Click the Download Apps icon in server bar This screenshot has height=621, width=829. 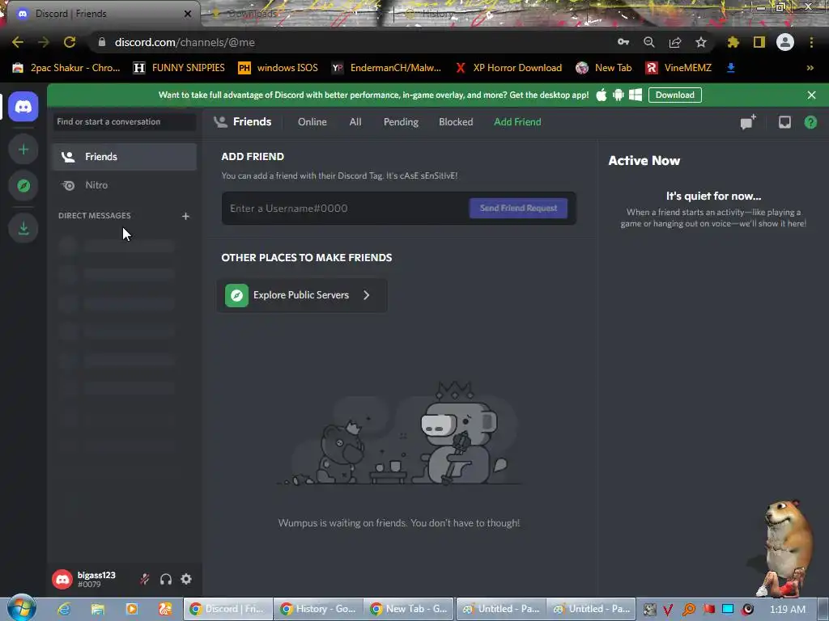click(23, 228)
